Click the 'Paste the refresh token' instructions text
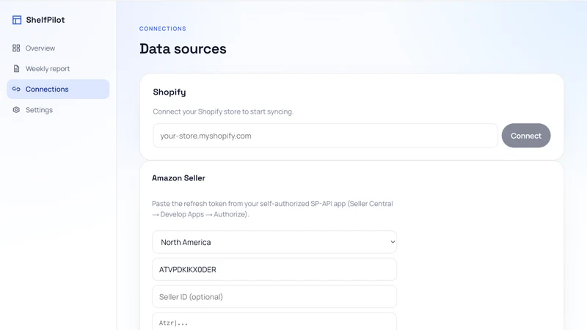Viewport: 587px width, 330px height. (x=272, y=209)
